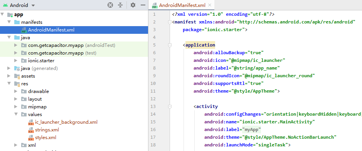The height and width of the screenshot is (151, 362).
Task: Expand com.getcapacitor.myapp (test) package
Action: tap(16, 53)
